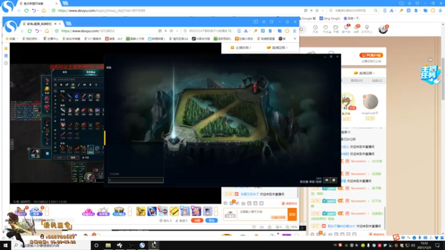
Task: Open Sogou browser from the taskbar
Action: [x=142, y=245]
